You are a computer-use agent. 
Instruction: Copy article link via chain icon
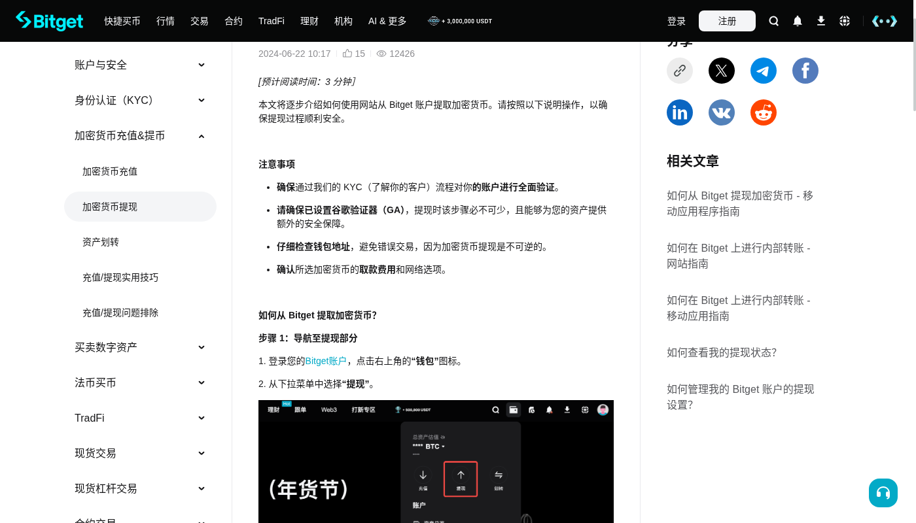(680, 71)
